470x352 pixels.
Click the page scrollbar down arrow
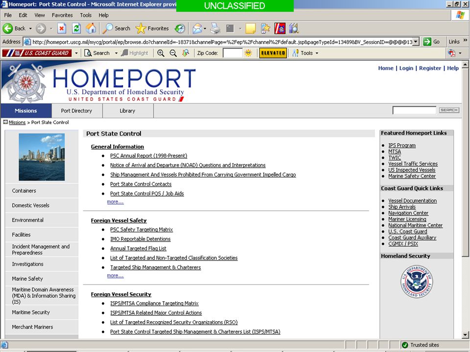[465, 334]
